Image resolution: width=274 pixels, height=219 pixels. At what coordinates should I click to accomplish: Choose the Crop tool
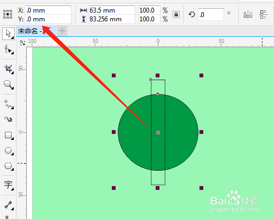click(8, 69)
